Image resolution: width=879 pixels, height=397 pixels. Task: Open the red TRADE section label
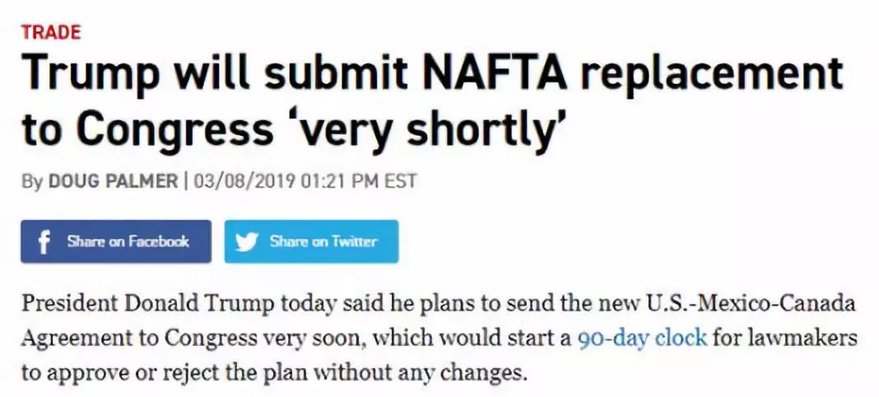click(x=51, y=33)
